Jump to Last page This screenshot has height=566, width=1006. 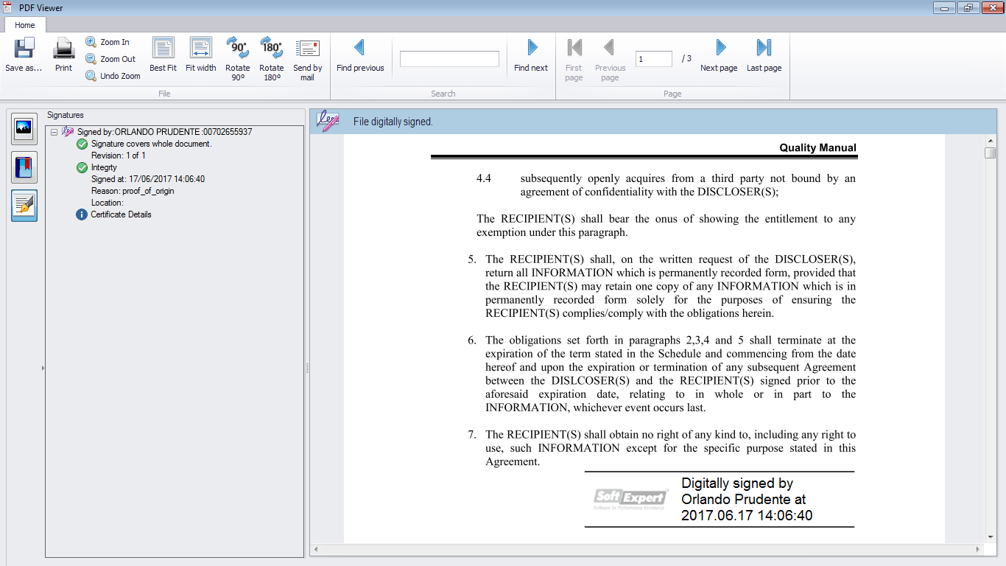(x=764, y=55)
